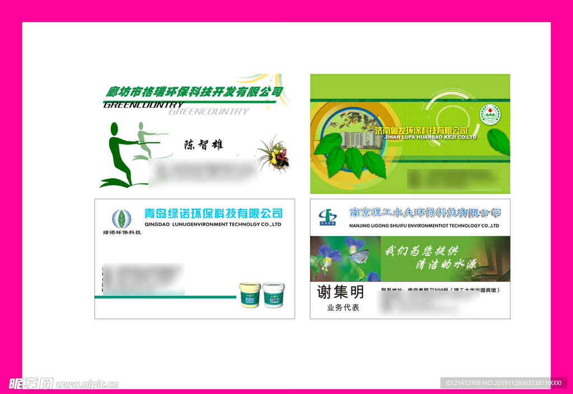573x394 pixels.
Task: Select the 青岛绿诺环保科技有限公司 blue title
Action: coord(213,213)
